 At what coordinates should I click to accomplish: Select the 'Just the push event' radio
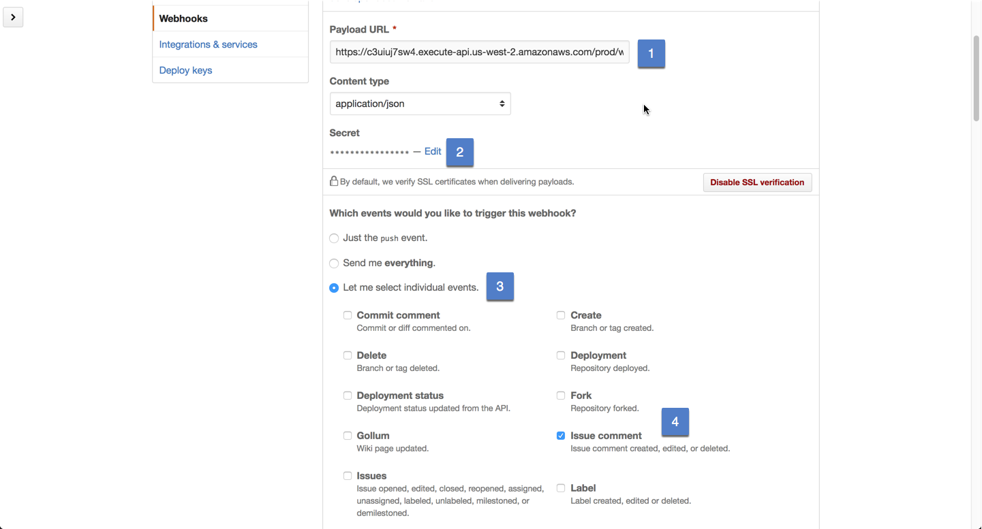tap(334, 238)
